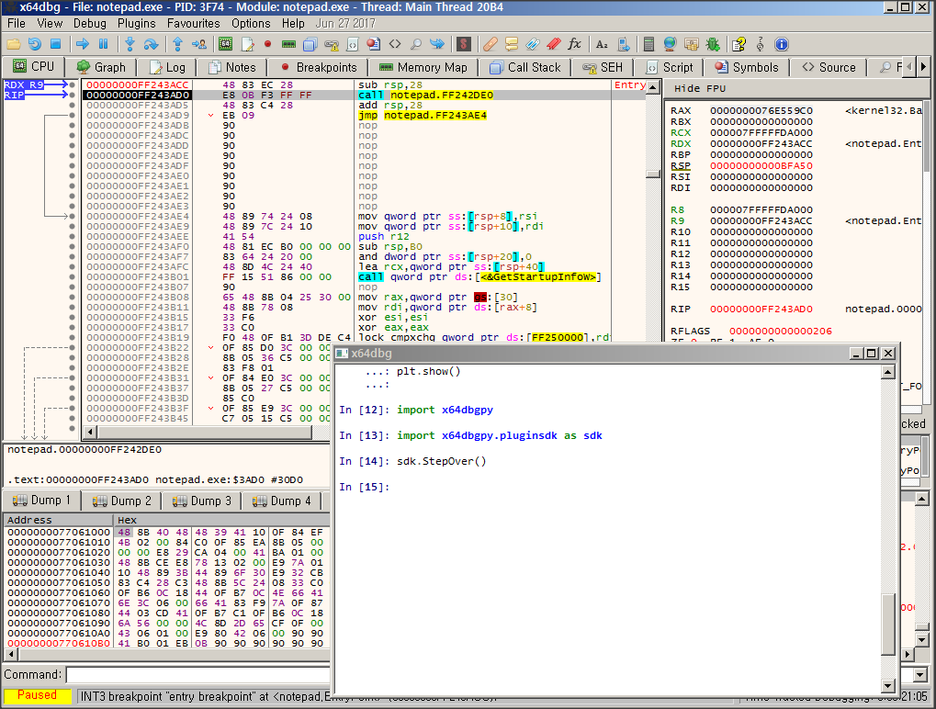This screenshot has width=936, height=709.
Task: Select the Dump 3 tab
Action: (x=202, y=501)
